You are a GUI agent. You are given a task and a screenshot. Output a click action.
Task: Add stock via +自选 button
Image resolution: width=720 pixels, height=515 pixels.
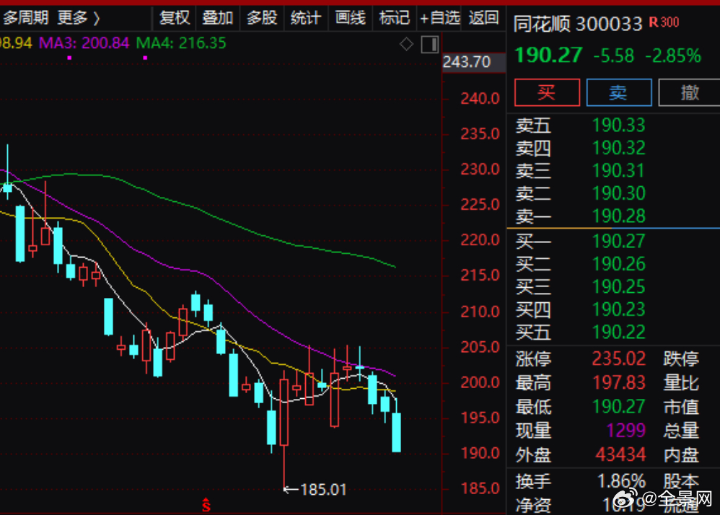click(x=440, y=18)
